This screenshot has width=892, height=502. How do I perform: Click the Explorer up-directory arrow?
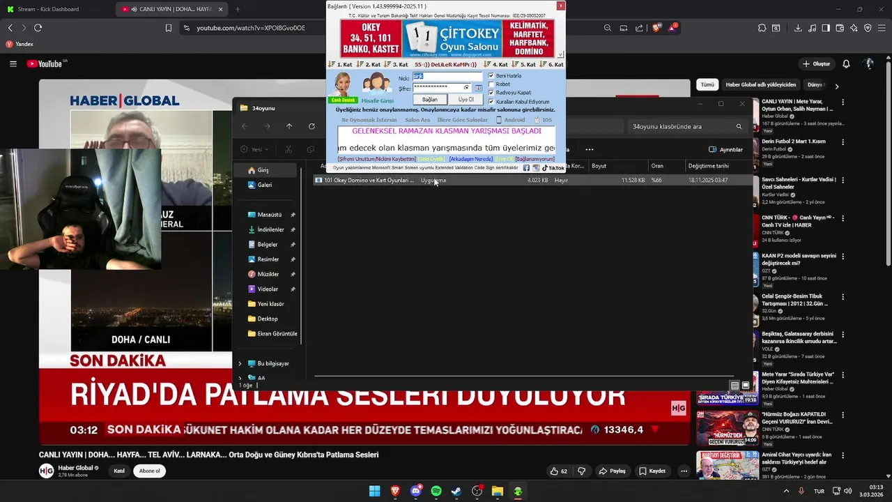(289, 126)
